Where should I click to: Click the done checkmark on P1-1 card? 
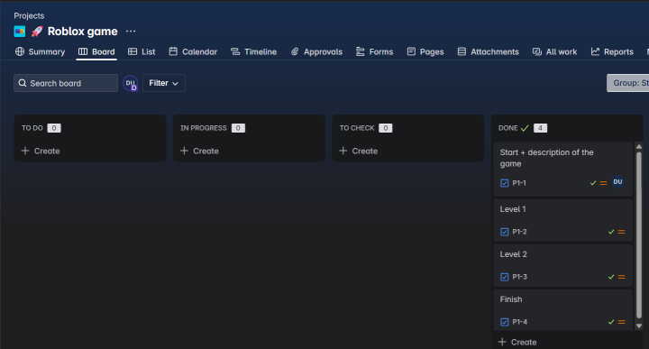593,183
